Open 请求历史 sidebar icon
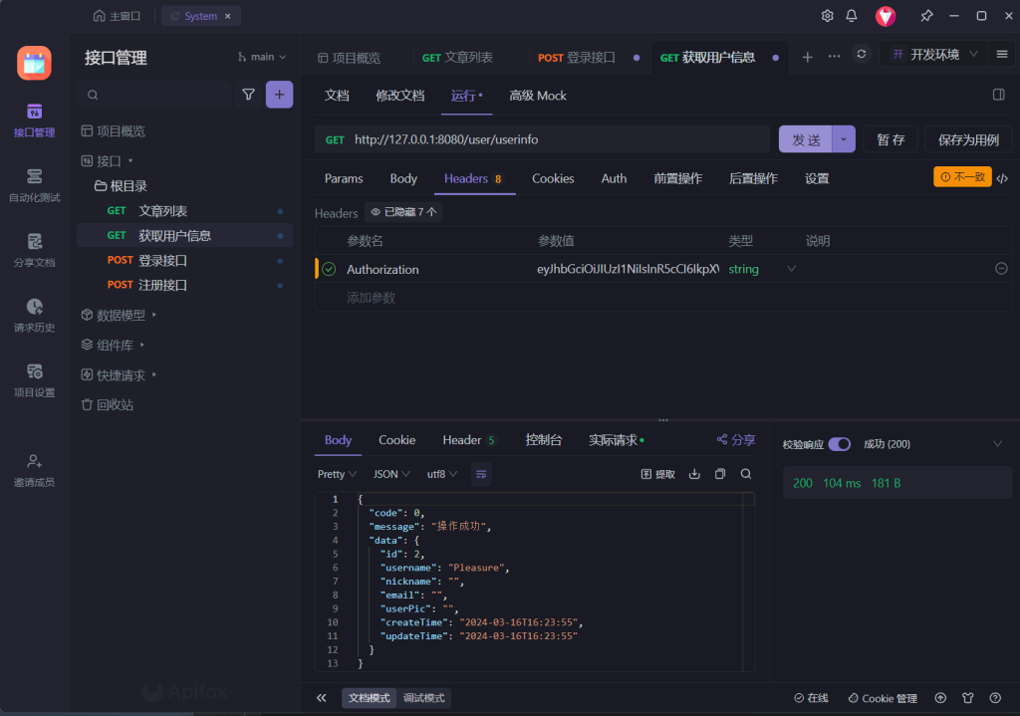 point(35,315)
